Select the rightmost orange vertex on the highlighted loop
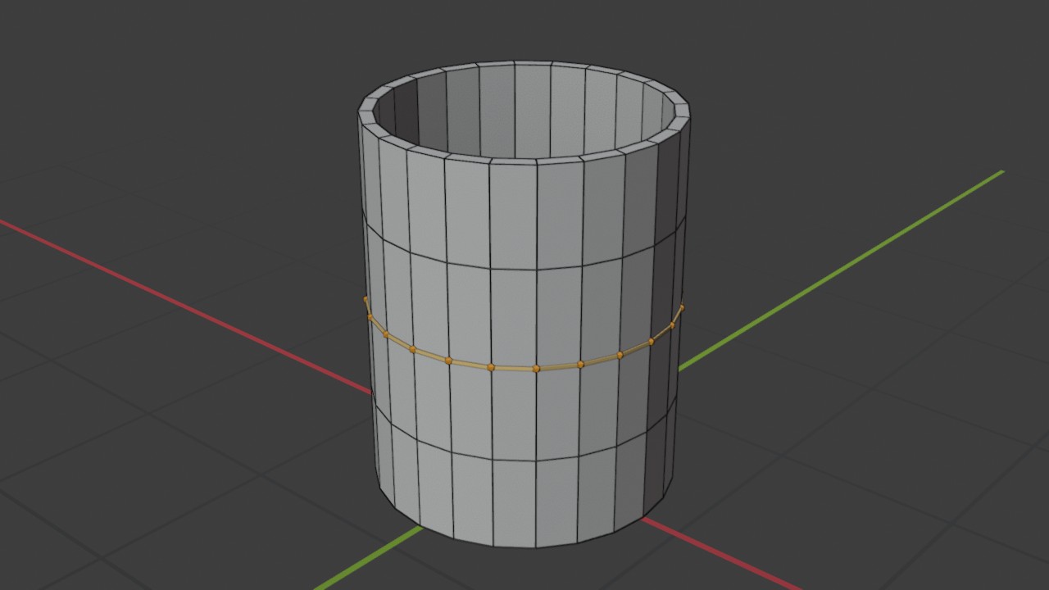 pos(682,307)
